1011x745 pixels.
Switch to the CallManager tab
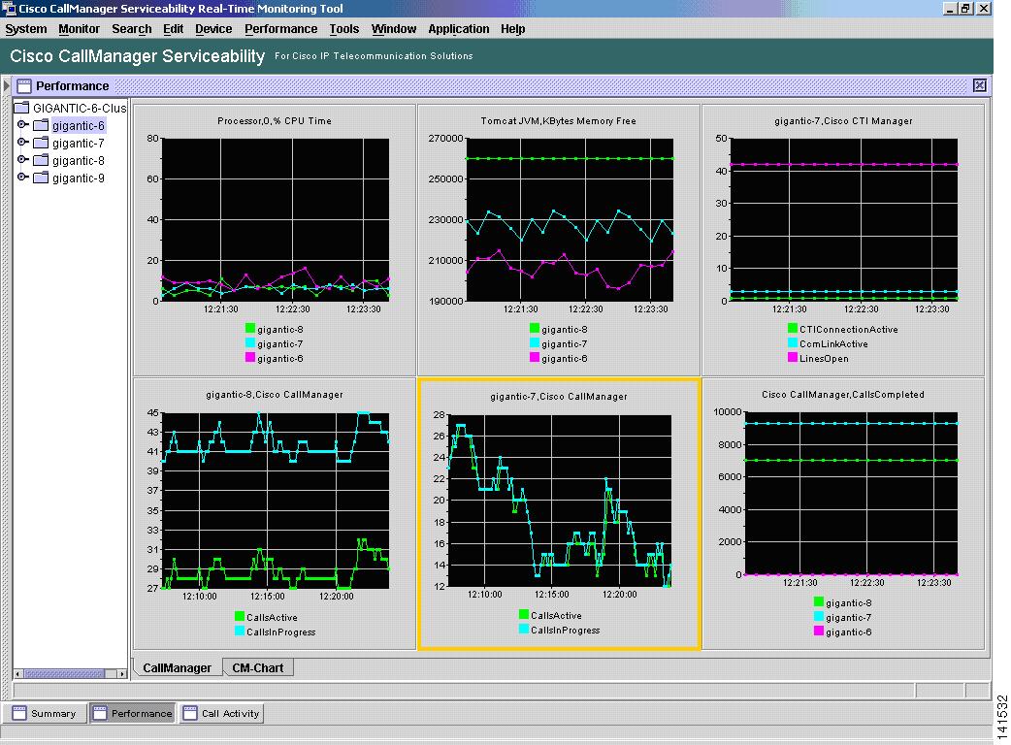point(178,667)
